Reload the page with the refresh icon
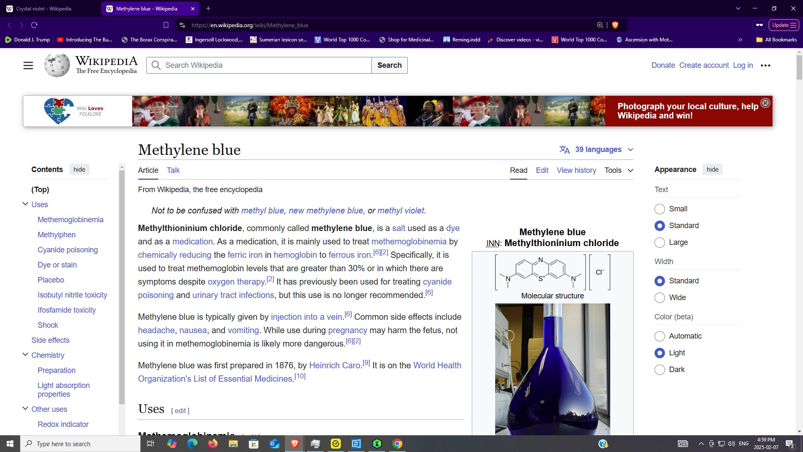Screen dimensions: 803x452 [x=34, y=25]
